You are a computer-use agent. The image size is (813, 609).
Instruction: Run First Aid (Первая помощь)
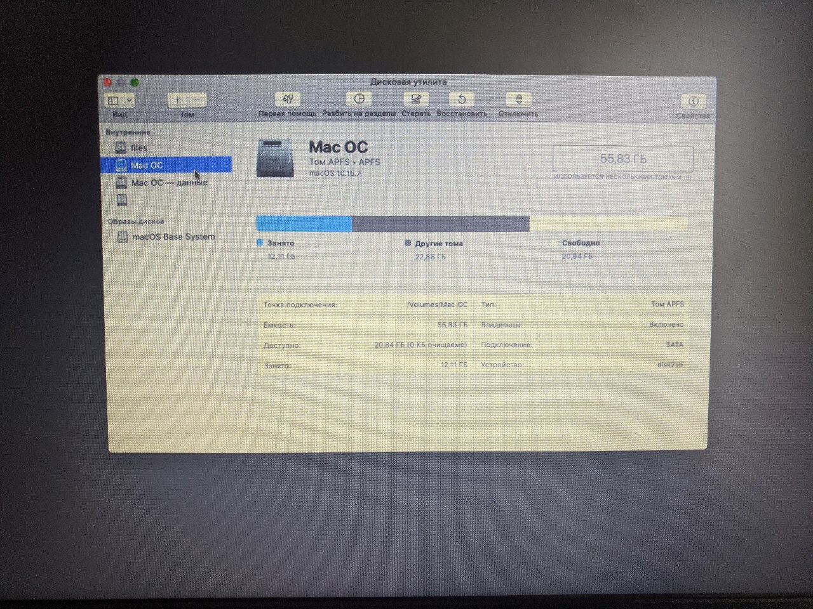288,100
